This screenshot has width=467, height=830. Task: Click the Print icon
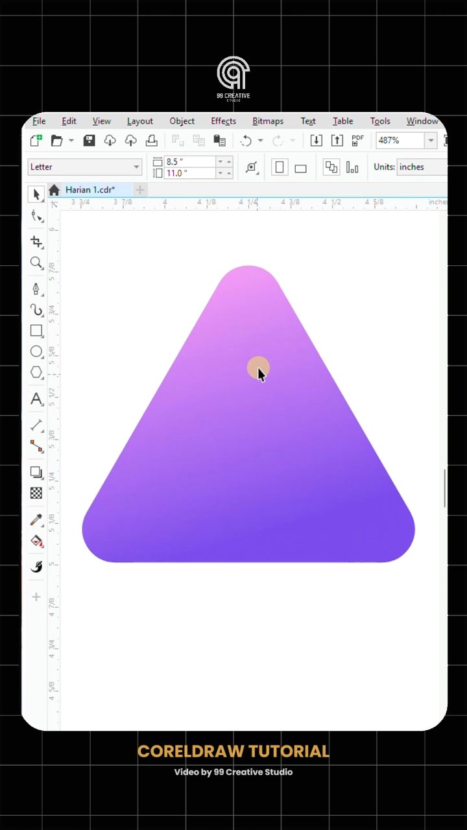coord(151,140)
